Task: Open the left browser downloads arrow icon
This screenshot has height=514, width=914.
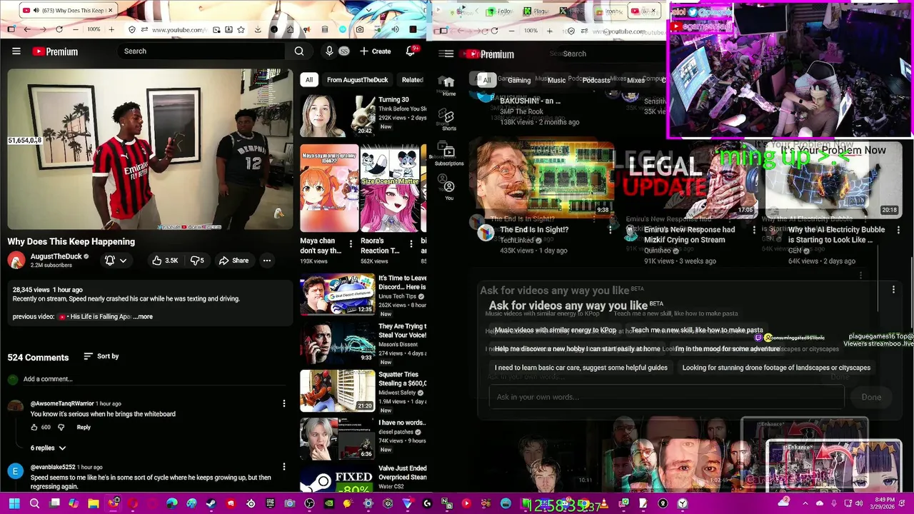Action: [x=256, y=29]
